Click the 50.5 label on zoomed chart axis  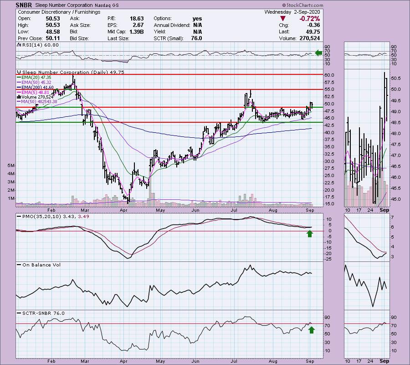pyautogui.click(x=396, y=78)
